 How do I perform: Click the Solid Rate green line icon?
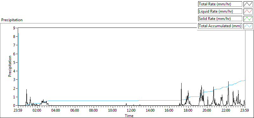tap(248, 19)
